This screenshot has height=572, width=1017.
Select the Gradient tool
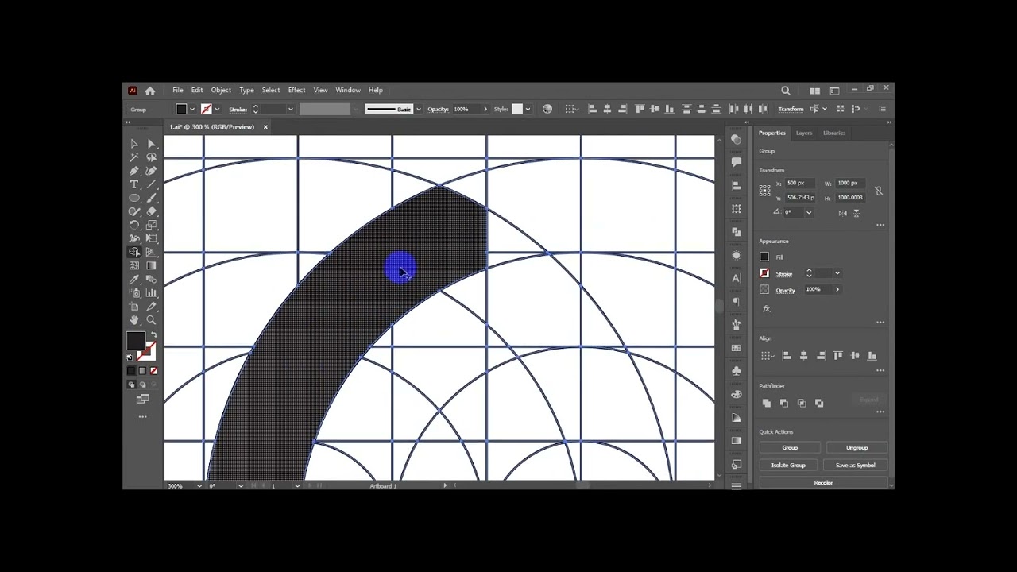tap(151, 266)
